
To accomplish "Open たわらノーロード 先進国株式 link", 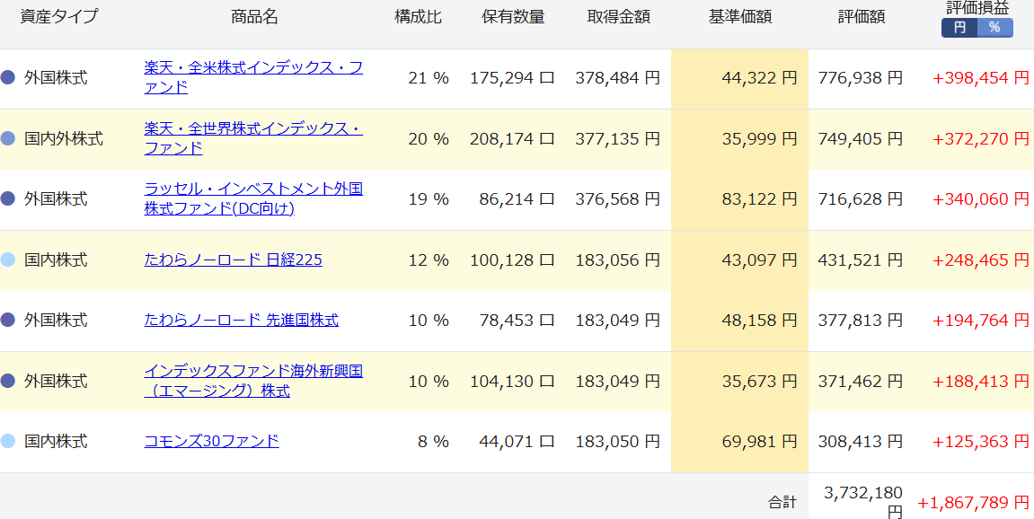I will pyautogui.click(x=242, y=321).
